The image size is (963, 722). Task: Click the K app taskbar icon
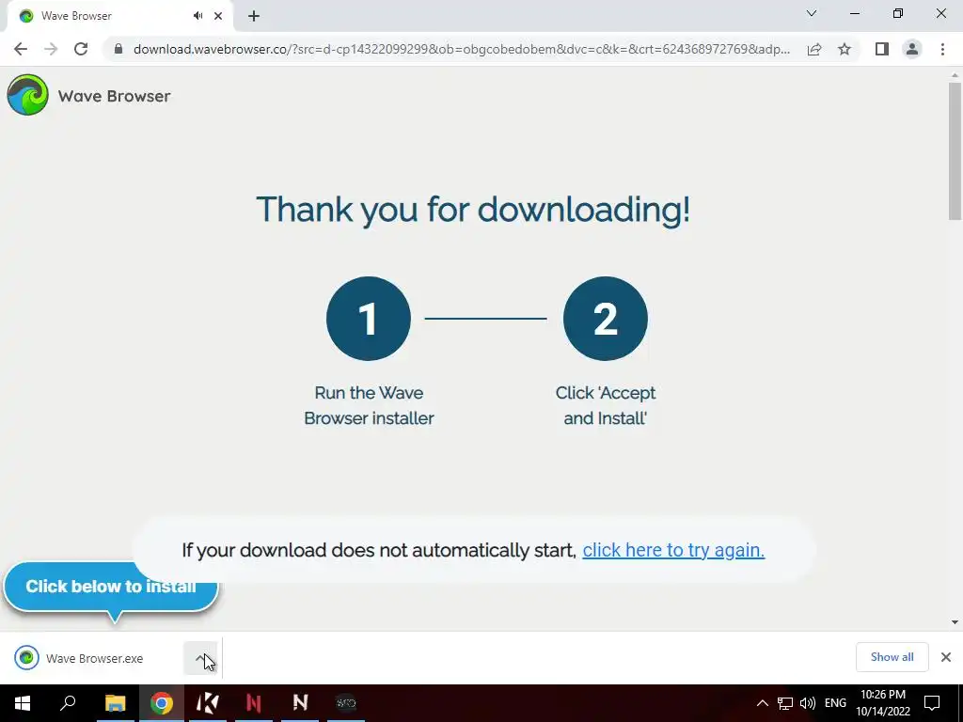coord(208,703)
